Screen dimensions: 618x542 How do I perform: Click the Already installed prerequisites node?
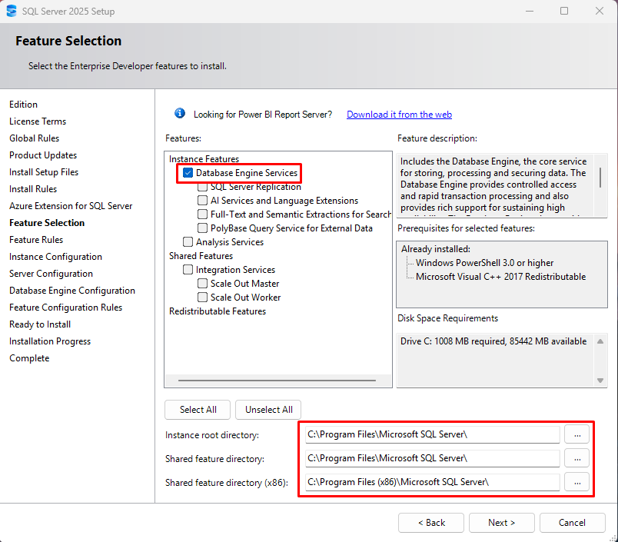coord(436,249)
